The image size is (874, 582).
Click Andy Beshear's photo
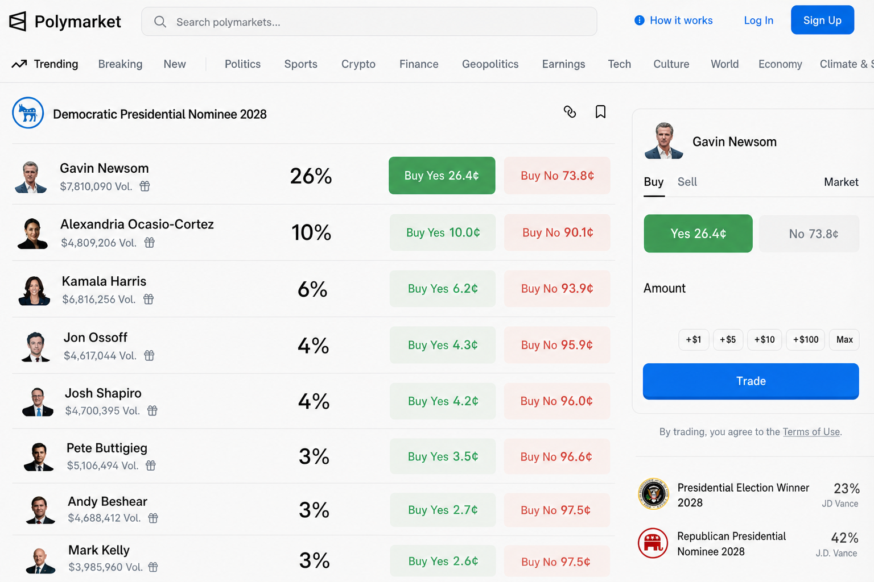pos(40,509)
